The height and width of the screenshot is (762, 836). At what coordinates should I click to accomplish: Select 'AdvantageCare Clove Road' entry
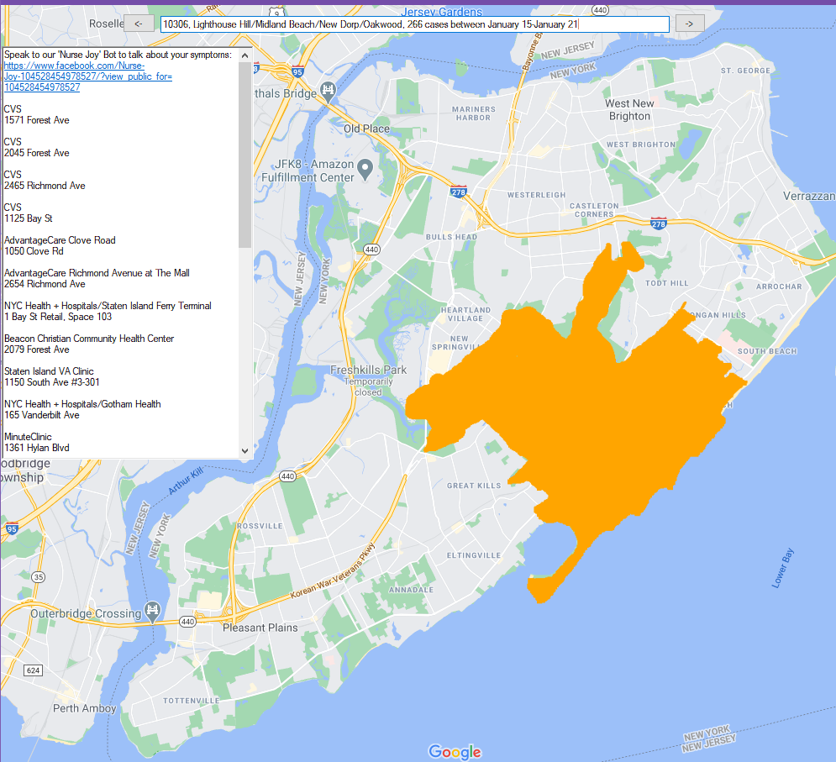(x=60, y=246)
